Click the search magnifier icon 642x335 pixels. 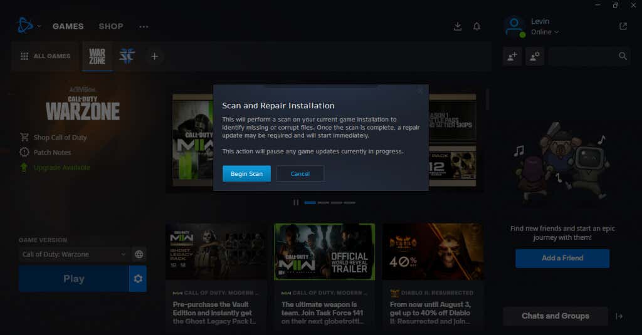point(623,56)
